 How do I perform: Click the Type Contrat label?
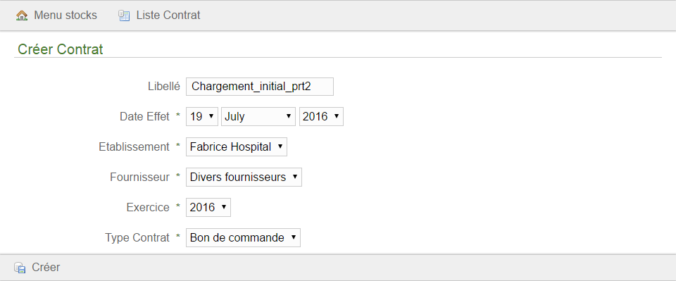(137, 237)
